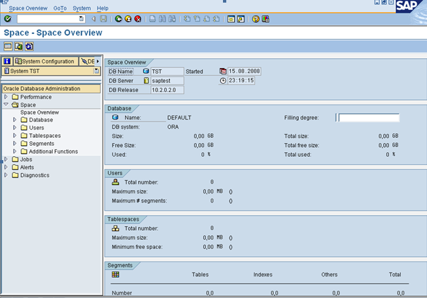Click the yellow Exit arrow icon
427x298 pixels.
(x=128, y=19)
